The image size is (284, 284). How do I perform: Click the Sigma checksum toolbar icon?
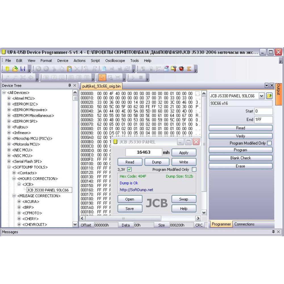point(189,69)
